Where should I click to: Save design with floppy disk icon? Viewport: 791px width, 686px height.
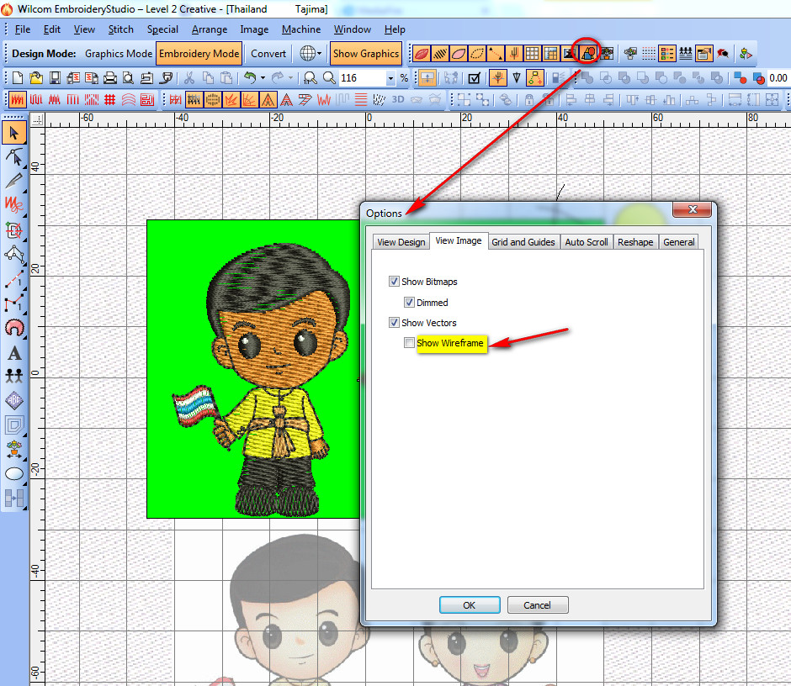(x=55, y=77)
